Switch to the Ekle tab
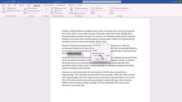 [x=15, y=5]
